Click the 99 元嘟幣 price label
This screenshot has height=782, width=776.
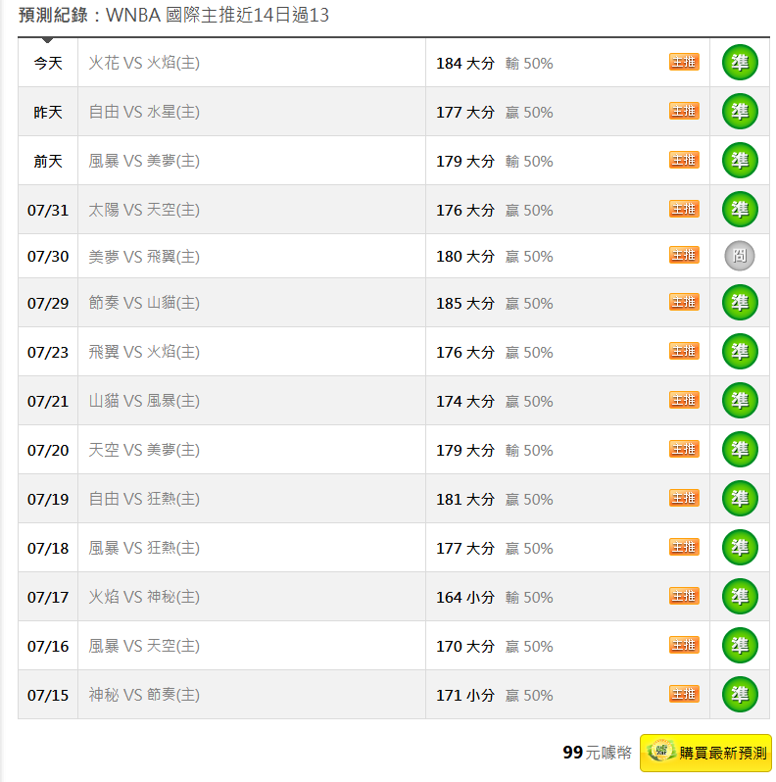597,752
